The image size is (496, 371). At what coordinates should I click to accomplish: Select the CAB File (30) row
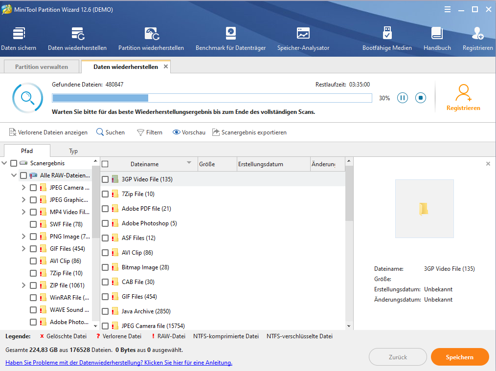223,282
